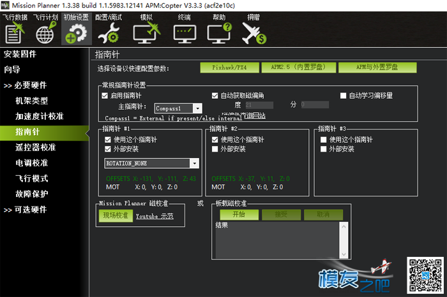Viewport: 447px width, 297px height.
Task: Click the 'Compass1 = External if present' note
Action: click(173, 118)
